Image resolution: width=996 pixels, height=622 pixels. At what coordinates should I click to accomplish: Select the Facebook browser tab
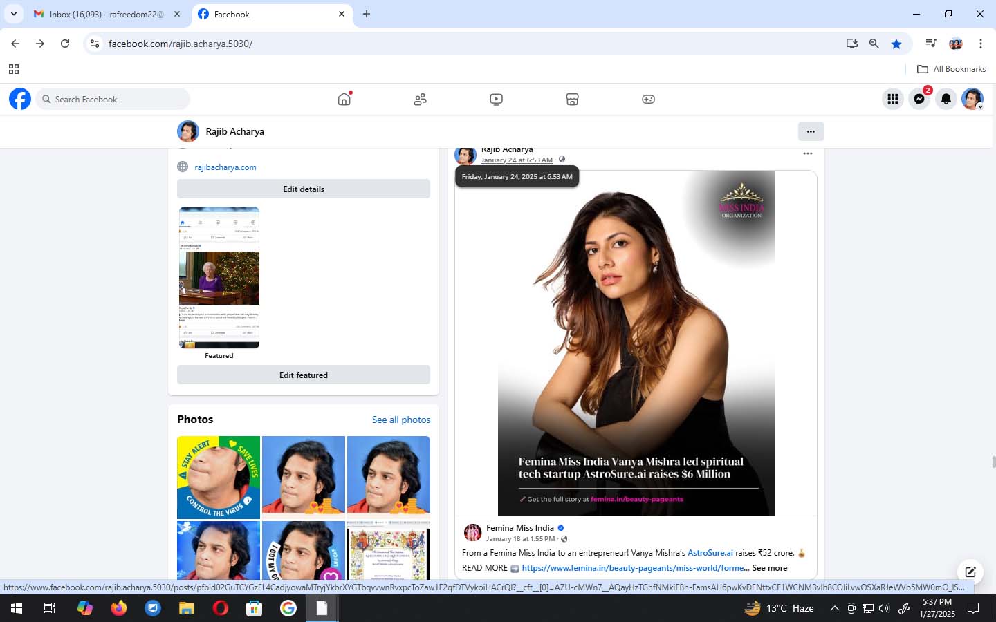[x=272, y=14]
